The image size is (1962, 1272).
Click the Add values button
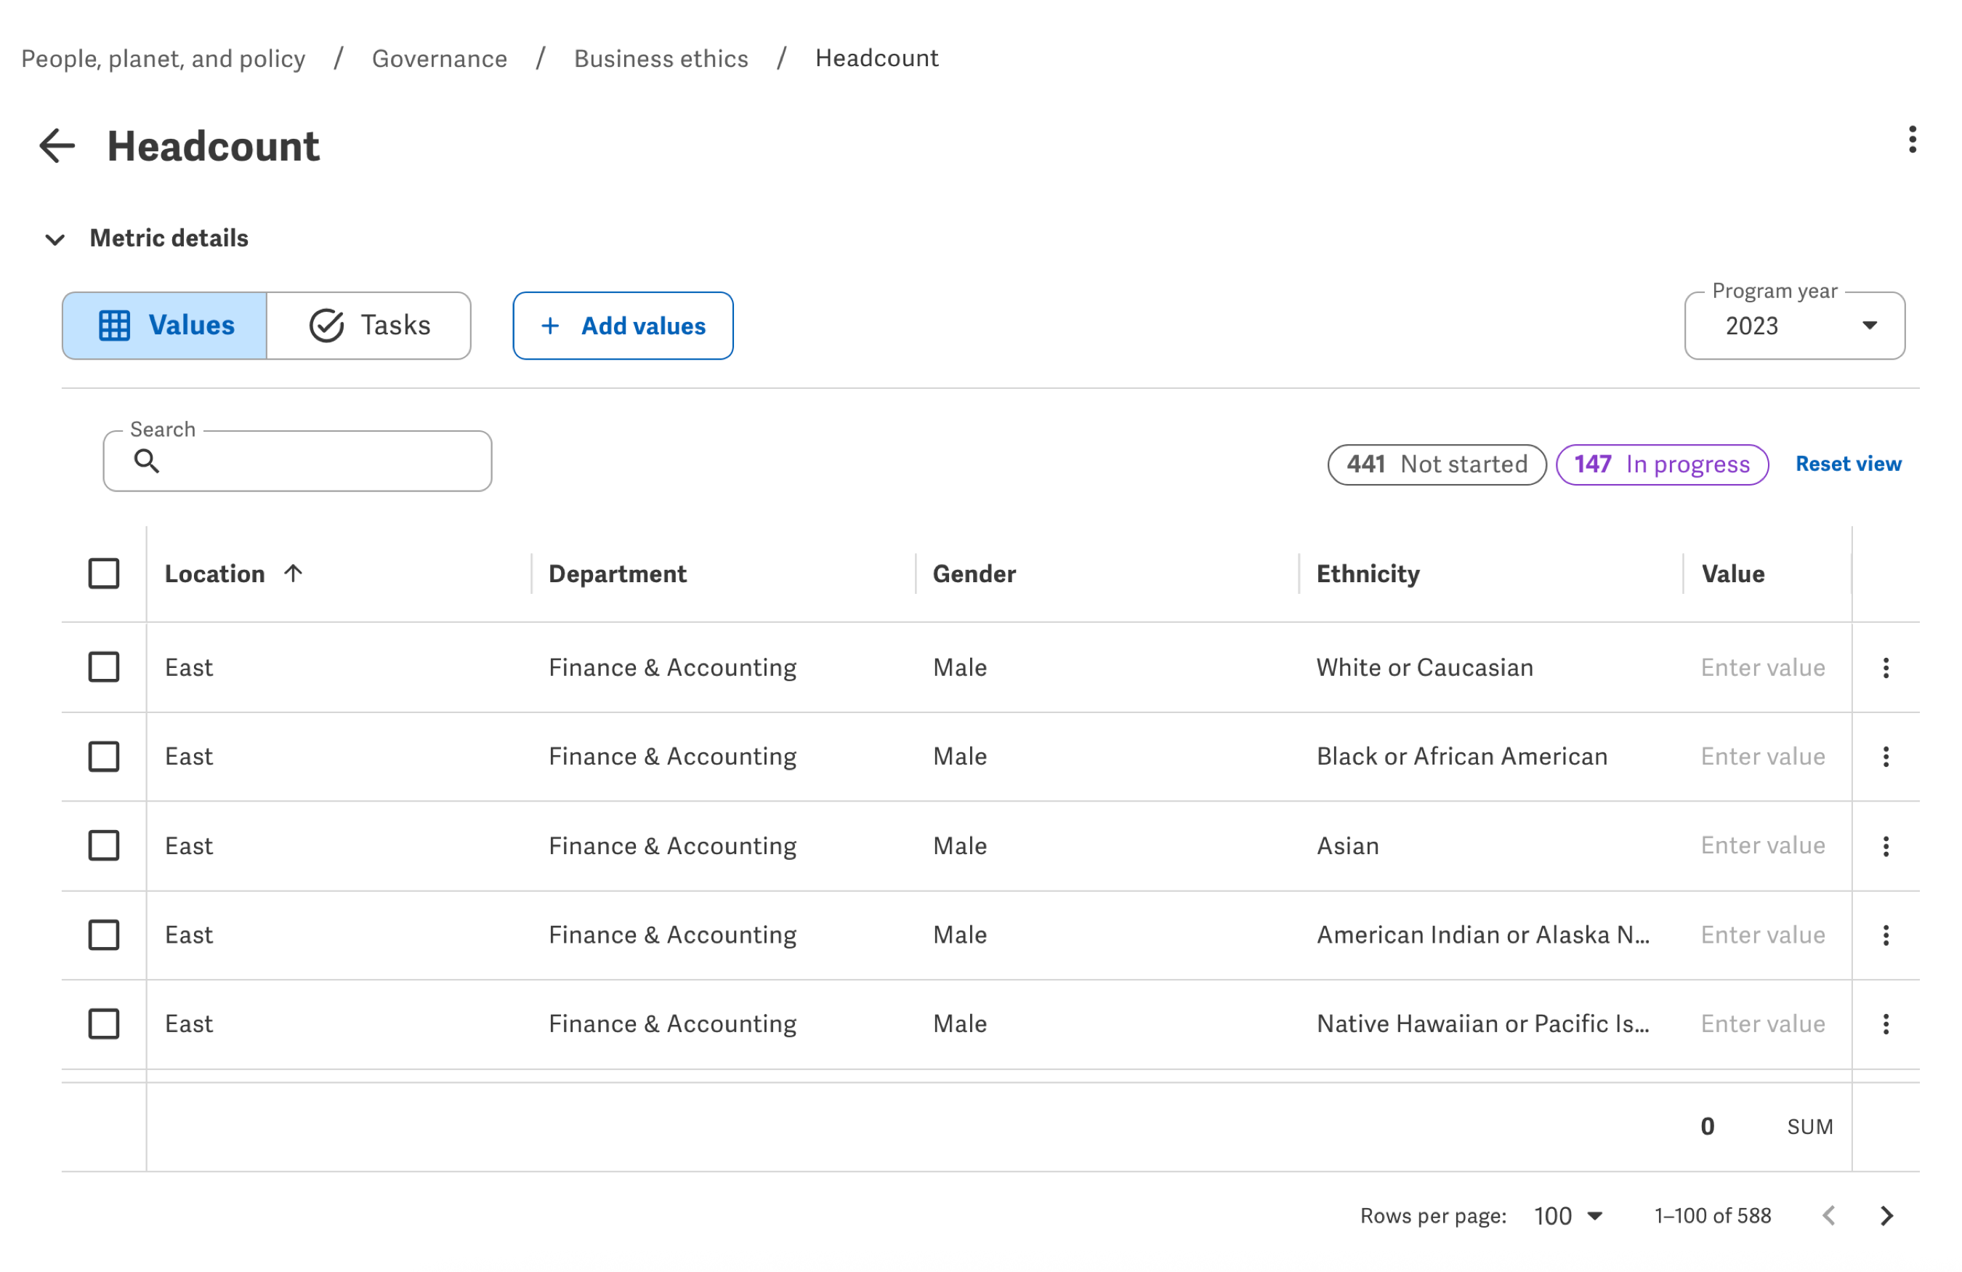(623, 326)
